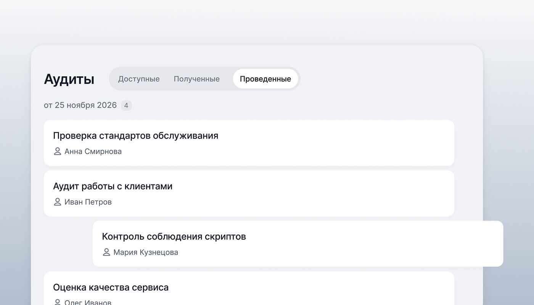
Task: Click the name Мария Кузнецова
Action: click(146, 252)
